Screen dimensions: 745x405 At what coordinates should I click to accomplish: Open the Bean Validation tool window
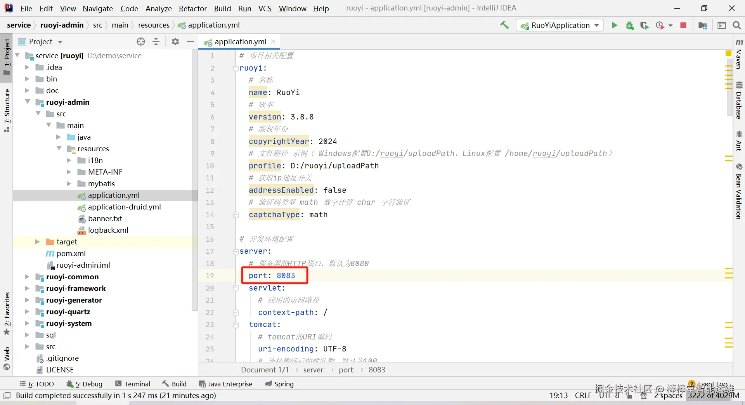click(739, 191)
